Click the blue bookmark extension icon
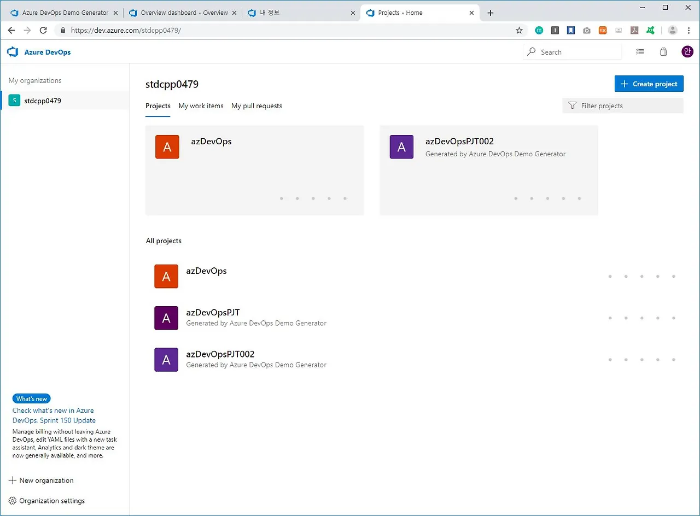This screenshot has height=516, width=700. (x=571, y=31)
